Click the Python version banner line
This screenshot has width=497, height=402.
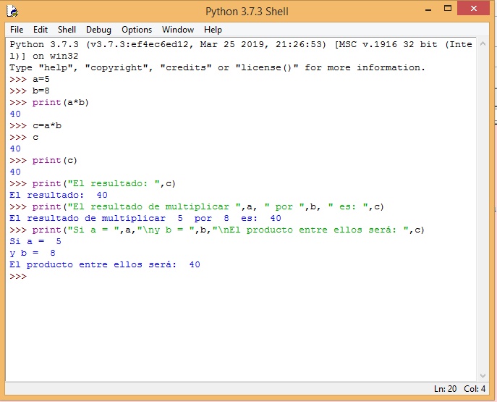[241, 44]
